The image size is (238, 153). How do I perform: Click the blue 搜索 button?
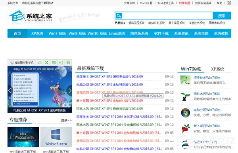pos(222,16)
